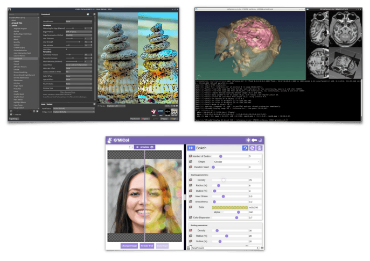Select the Dream Smoothing filter
370x261 pixels.
(20, 73)
